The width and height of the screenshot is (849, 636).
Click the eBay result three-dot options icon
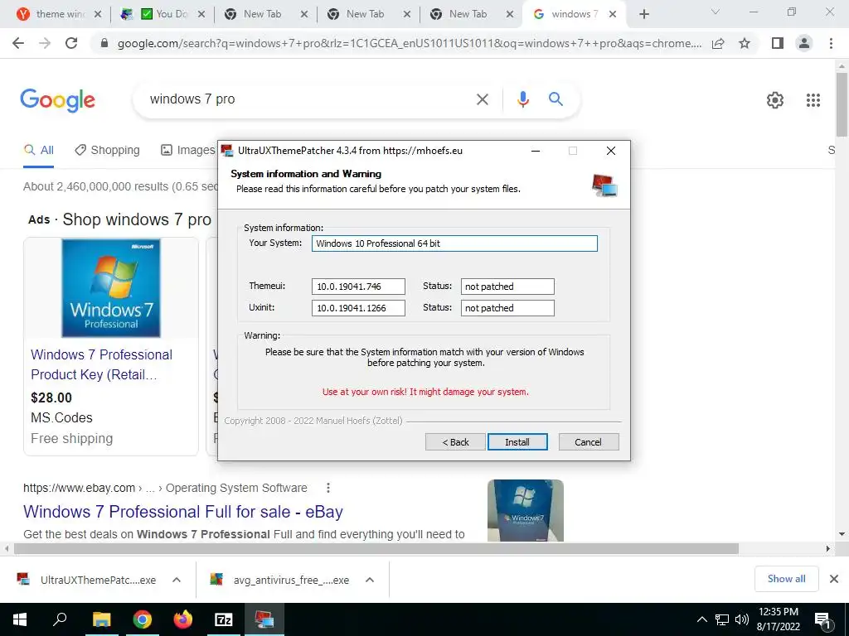coord(328,488)
